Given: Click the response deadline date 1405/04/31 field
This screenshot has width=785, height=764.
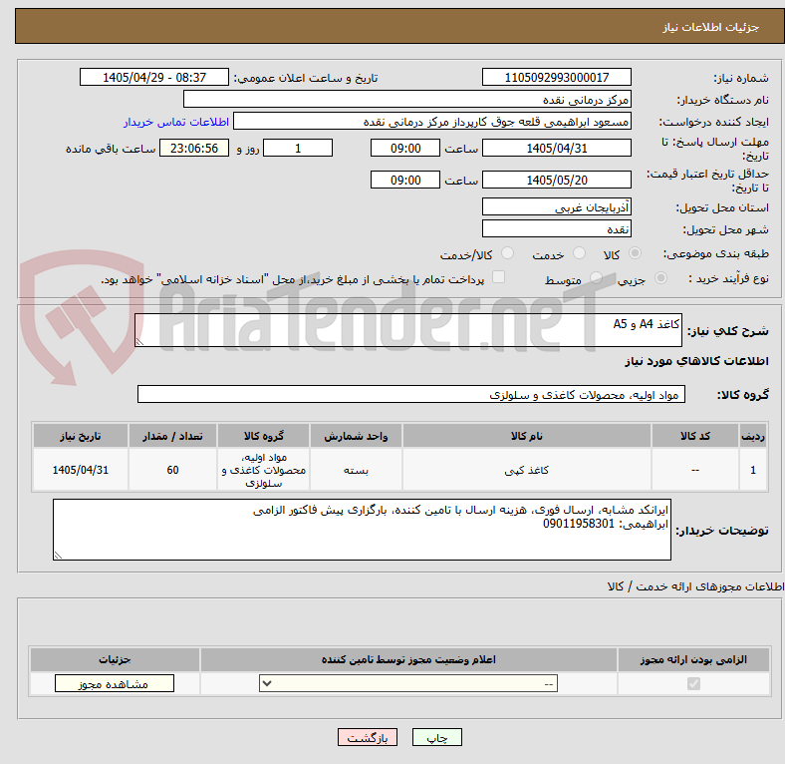Looking at the screenshot, I should [x=556, y=148].
